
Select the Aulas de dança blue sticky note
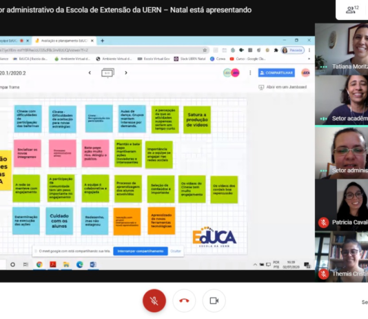tap(132, 119)
